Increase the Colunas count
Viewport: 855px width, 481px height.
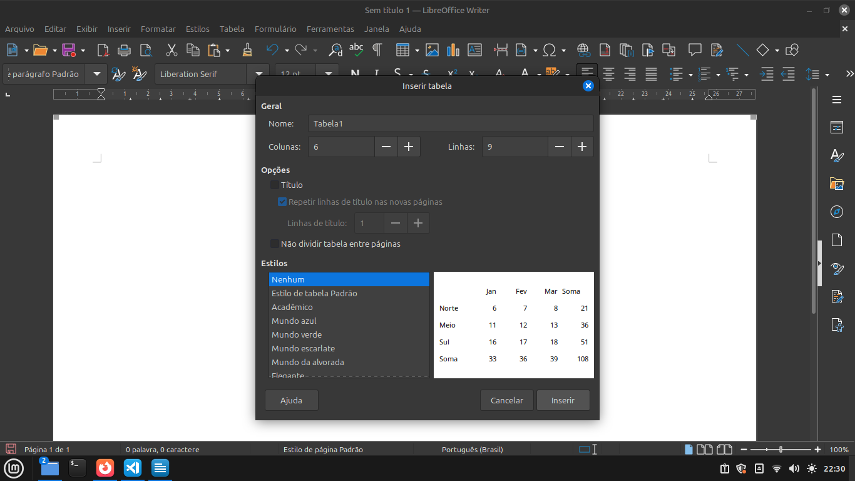[x=409, y=147]
